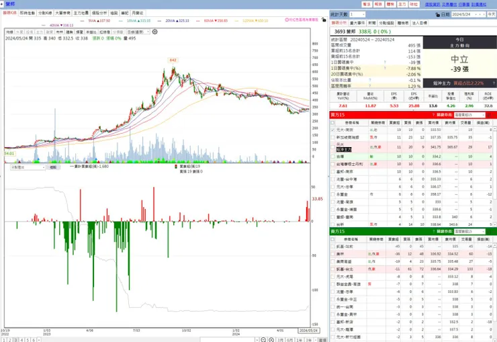Open the 新聞 tab in the right panel
This screenshot has height=342, width=497.
[372, 23]
